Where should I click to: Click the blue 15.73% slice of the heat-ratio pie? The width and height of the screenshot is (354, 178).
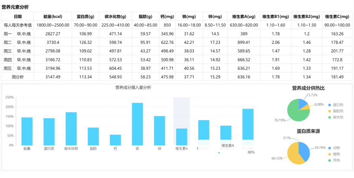[302, 104]
